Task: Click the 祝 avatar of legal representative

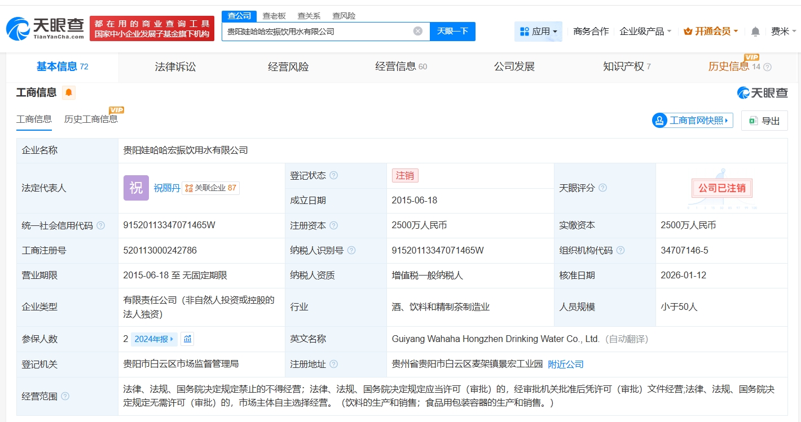Action: (x=136, y=188)
